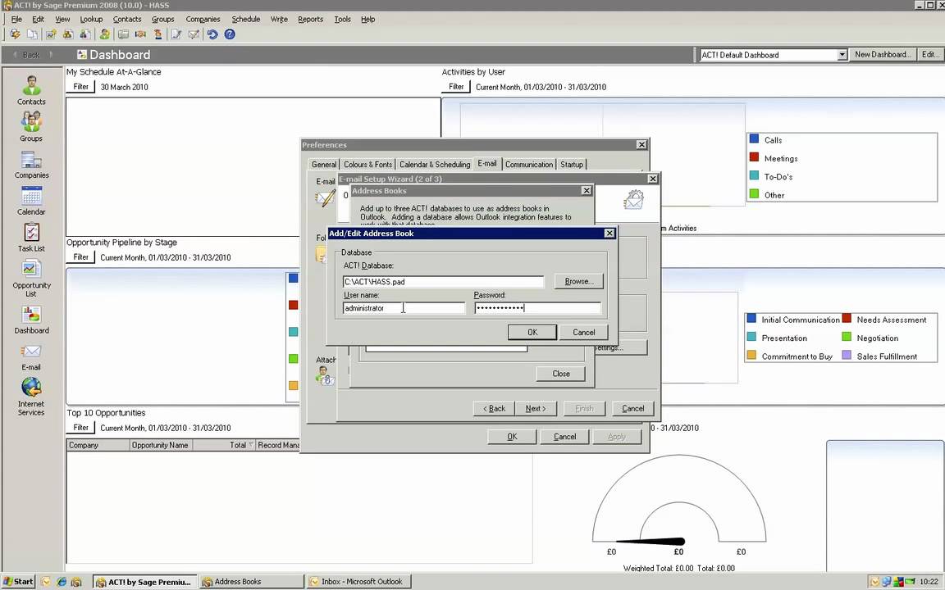945x590 pixels.
Task: Click the handshake meeting toolbar icon
Action: coord(140,34)
